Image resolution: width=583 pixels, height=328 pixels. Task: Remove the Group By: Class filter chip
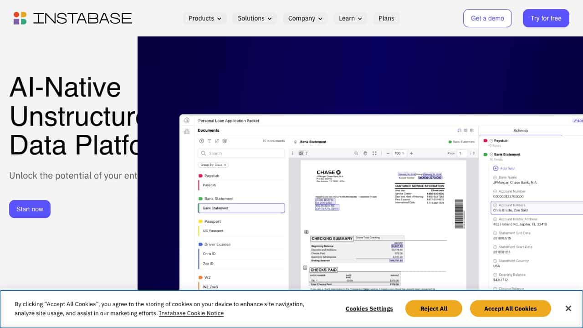[x=225, y=165]
